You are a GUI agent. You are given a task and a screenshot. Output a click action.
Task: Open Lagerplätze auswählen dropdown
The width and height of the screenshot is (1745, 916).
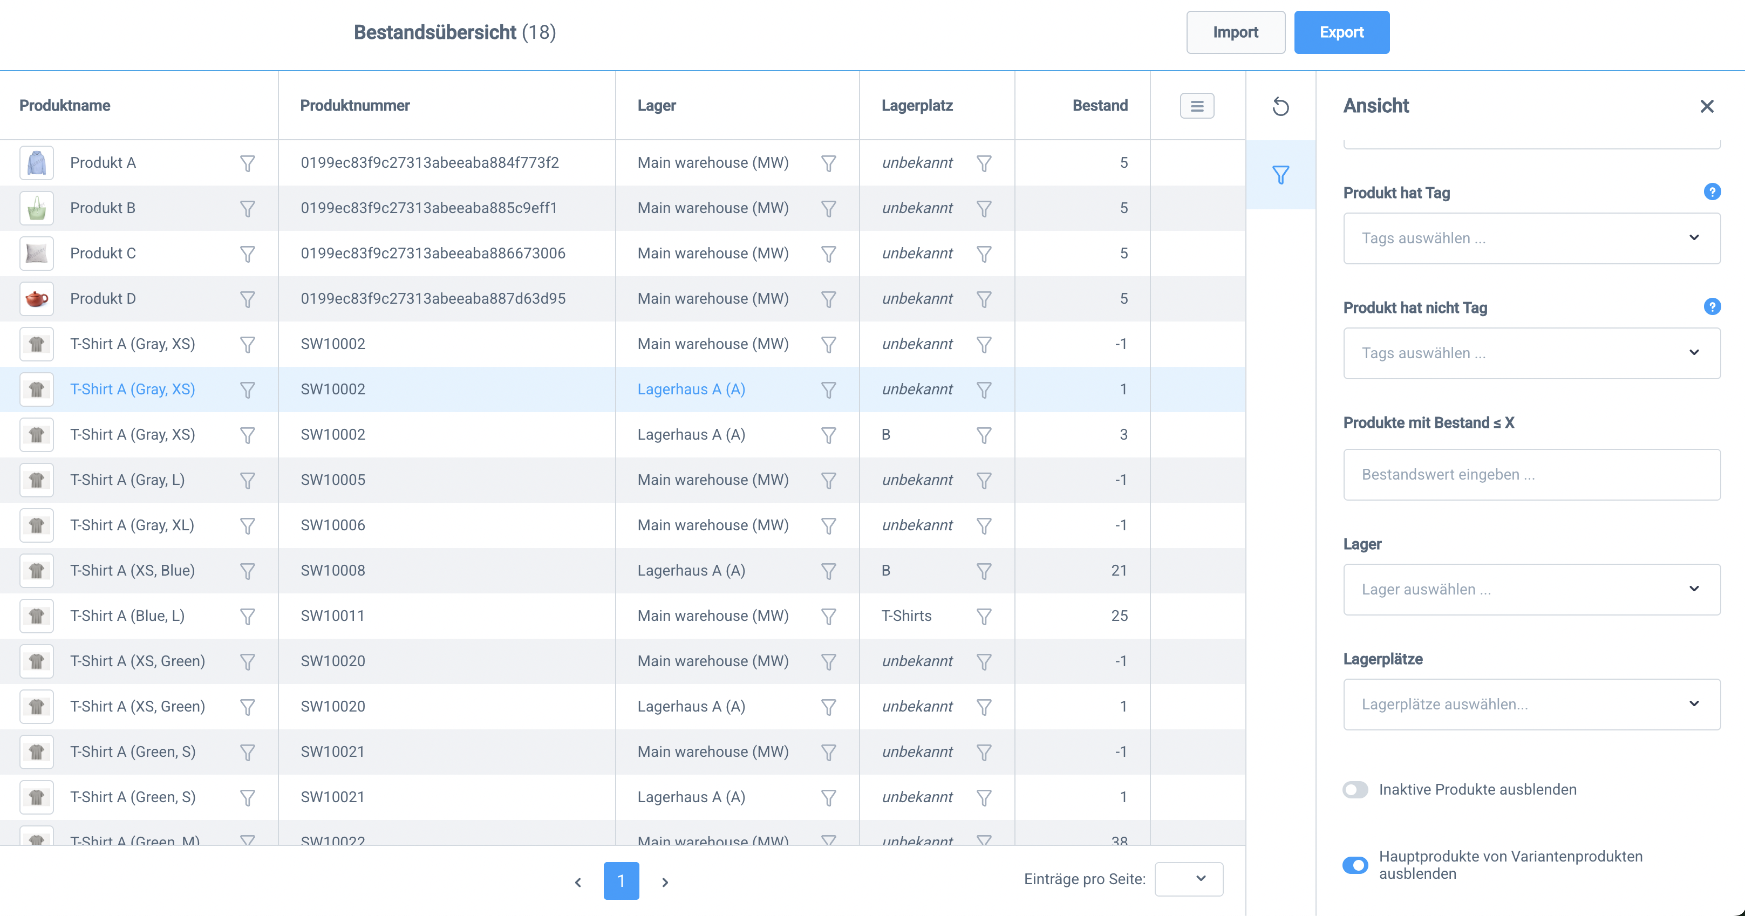click(x=1531, y=704)
